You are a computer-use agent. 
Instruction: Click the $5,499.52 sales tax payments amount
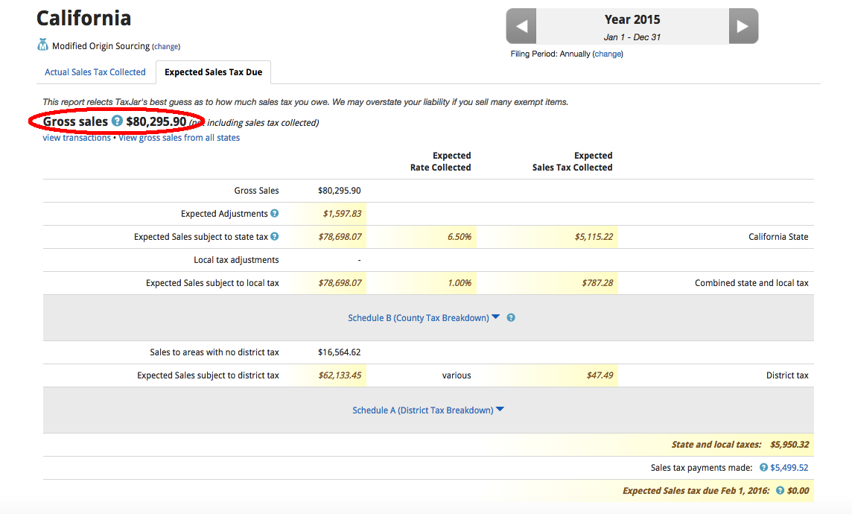790,467
